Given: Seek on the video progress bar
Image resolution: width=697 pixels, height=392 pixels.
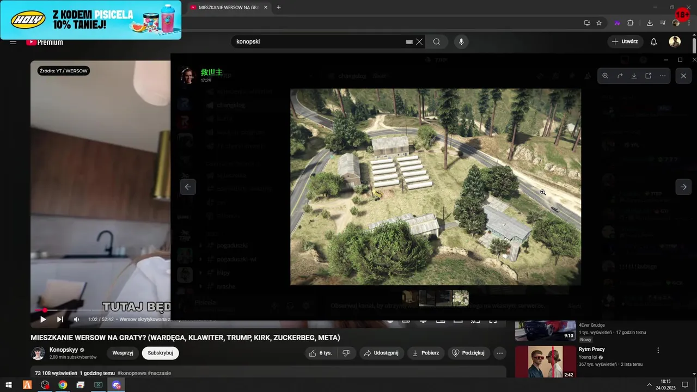Looking at the screenshot, I should click(103, 310).
